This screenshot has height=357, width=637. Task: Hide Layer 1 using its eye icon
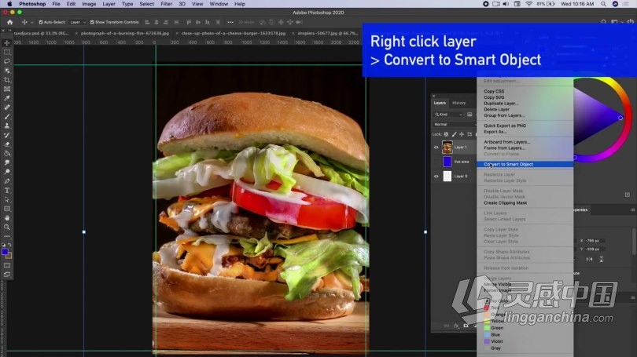click(x=436, y=147)
